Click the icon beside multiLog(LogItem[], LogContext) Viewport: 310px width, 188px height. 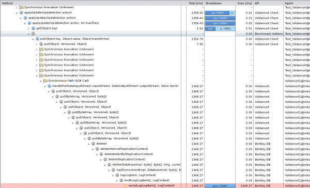[121, 180]
